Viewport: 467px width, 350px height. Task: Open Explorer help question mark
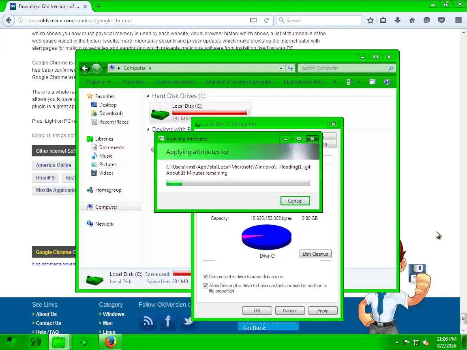[387, 82]
